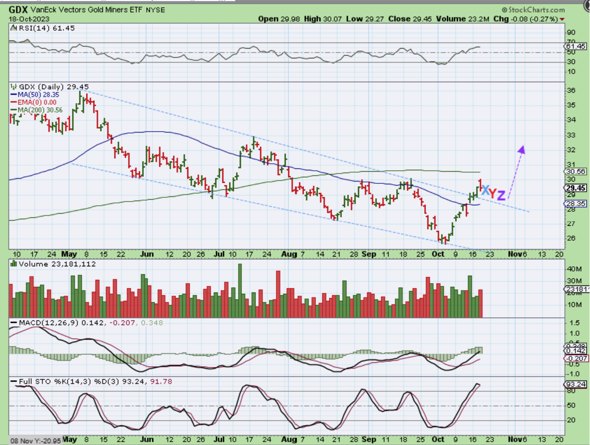Image resolution: width=590 pixels, height=445 pixels.
Task: Click the 'MACD(12,26,9) 0.142' panel label
Action: 62,323
